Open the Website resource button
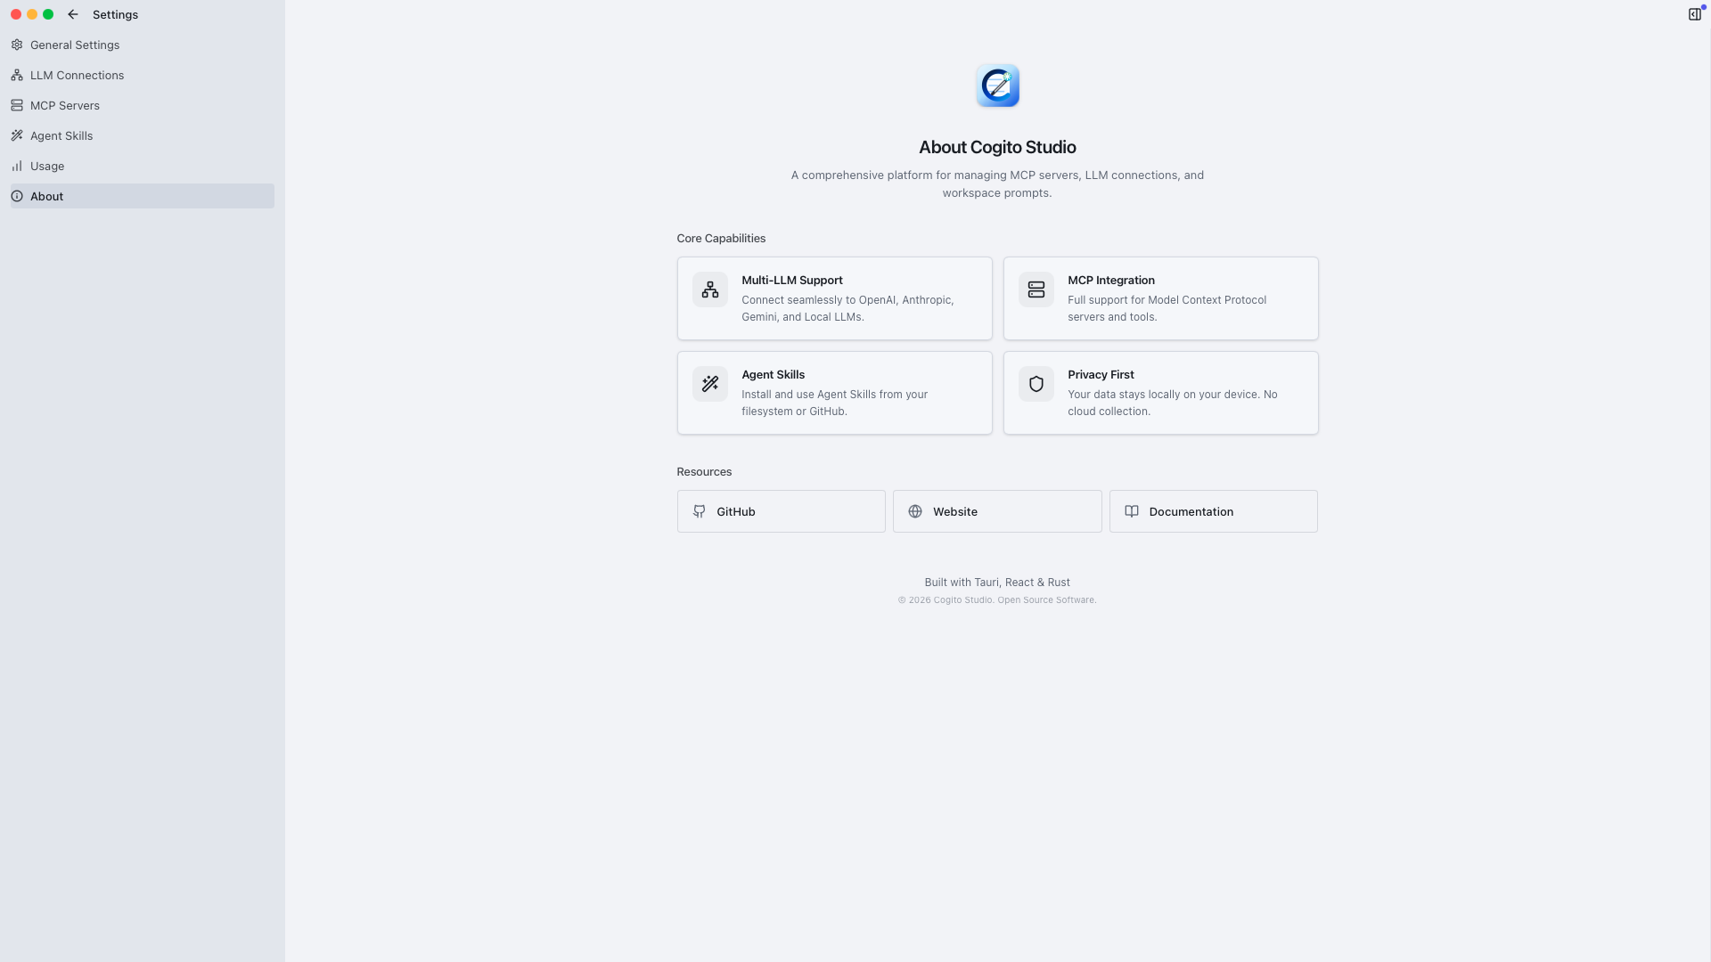This screenshot has height=962, width=1711. point(997,511)
